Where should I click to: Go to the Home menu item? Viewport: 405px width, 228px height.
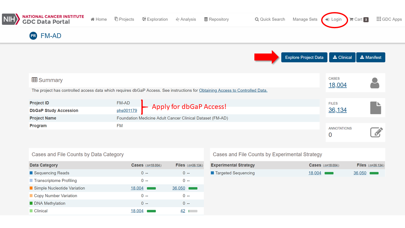[x=99, y=19]
